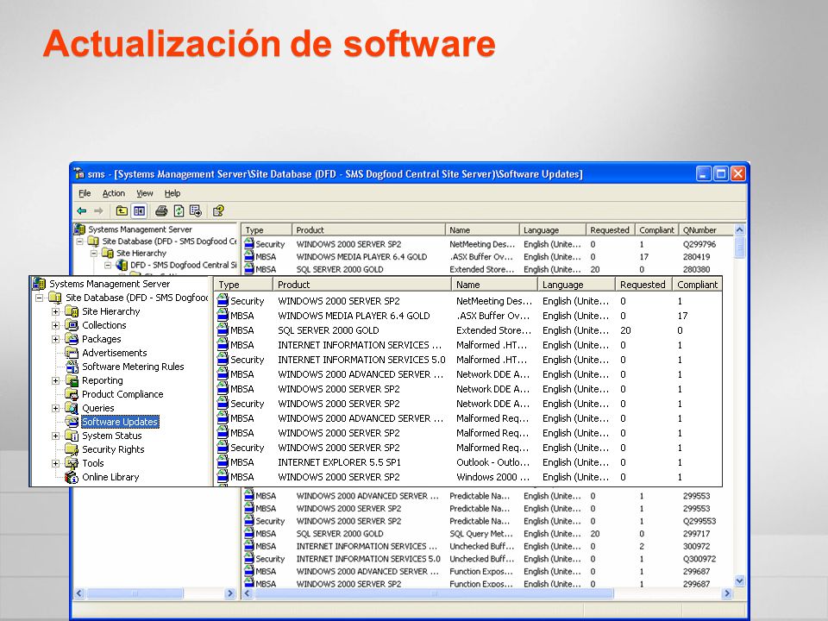
Task: Click the Security Rights icon in the tree
Action: (x=72, y=449)
